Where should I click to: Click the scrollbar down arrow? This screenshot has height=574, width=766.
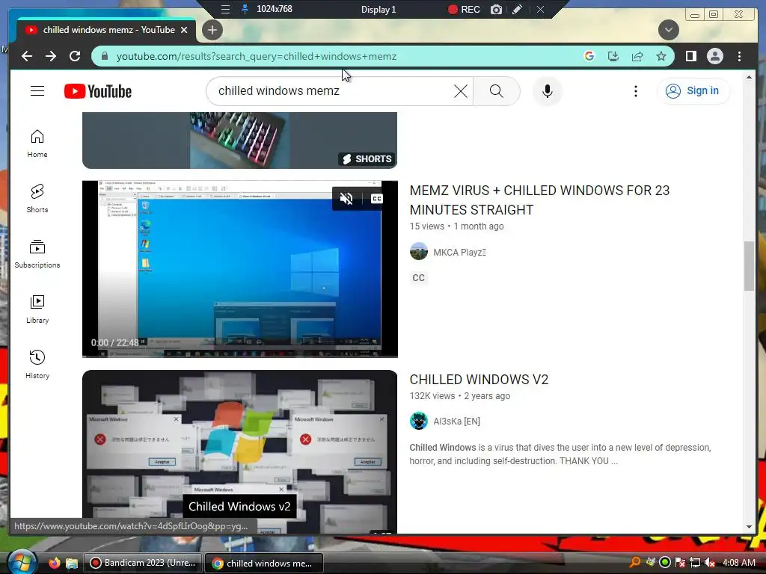(x=749, y=527)
